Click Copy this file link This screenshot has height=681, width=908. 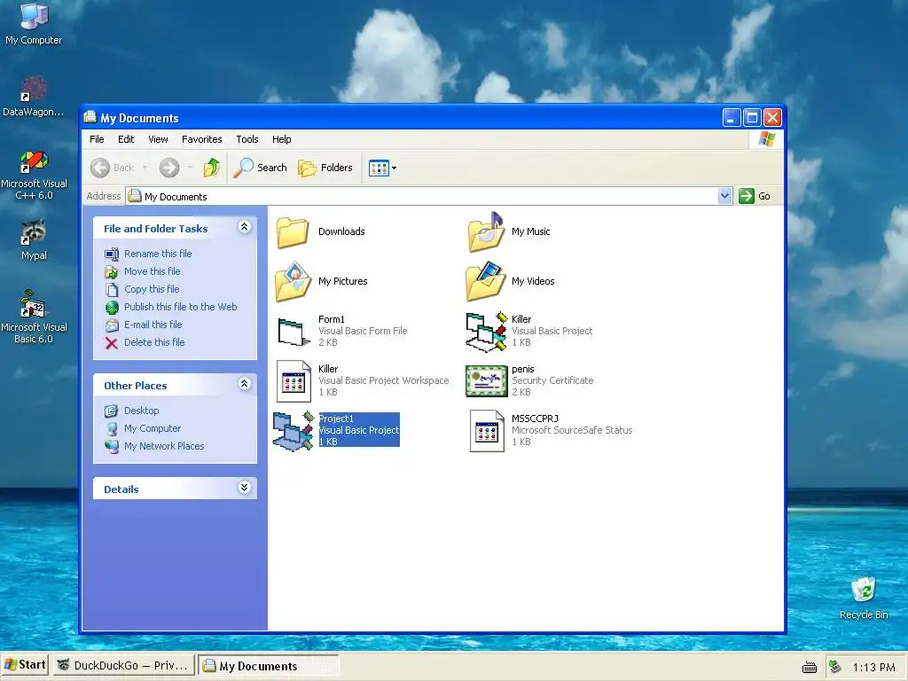click(152, 289)
